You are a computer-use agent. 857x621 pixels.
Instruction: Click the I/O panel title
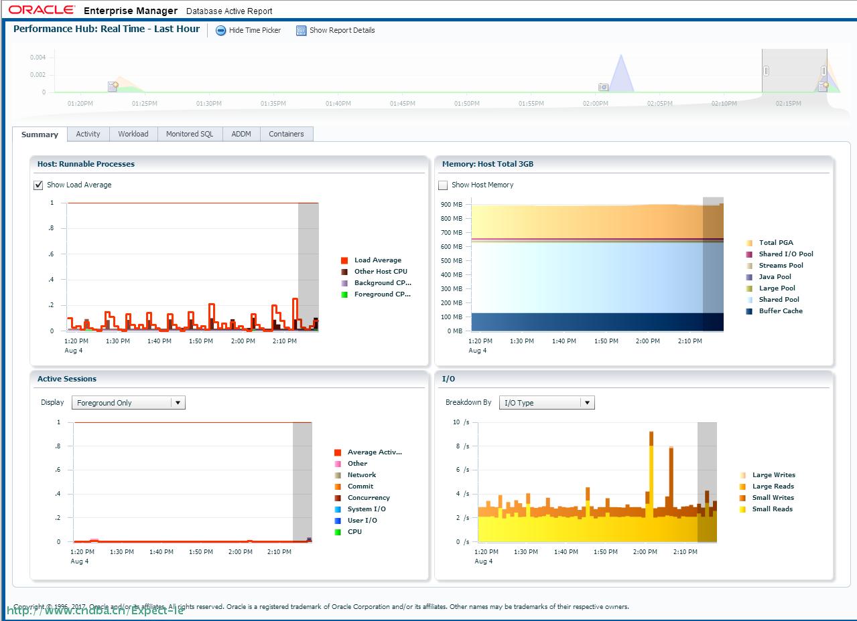tap(448, 379)
